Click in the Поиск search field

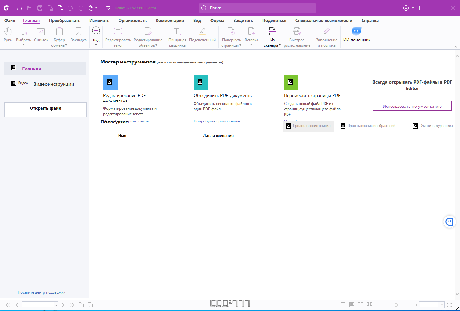(257, 8)
